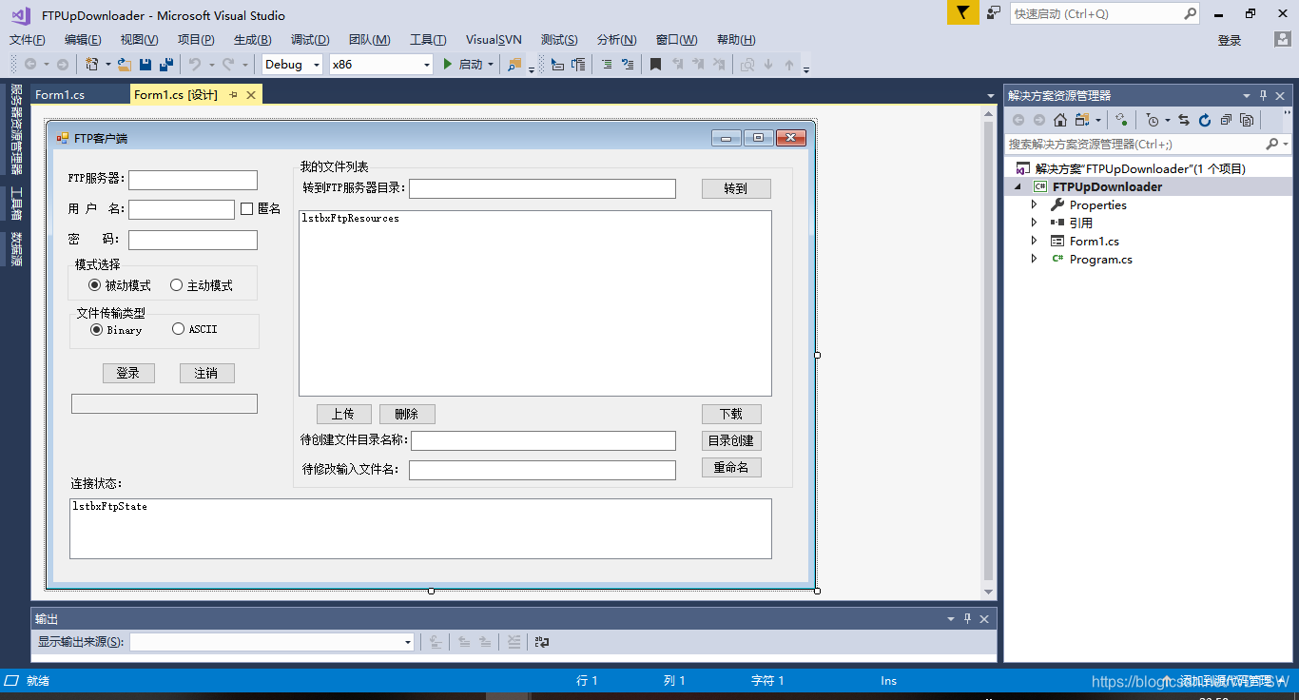Click the solution/folder view switch icon
Screen dimensions: 1299x700
click(x=1082, y=120)
